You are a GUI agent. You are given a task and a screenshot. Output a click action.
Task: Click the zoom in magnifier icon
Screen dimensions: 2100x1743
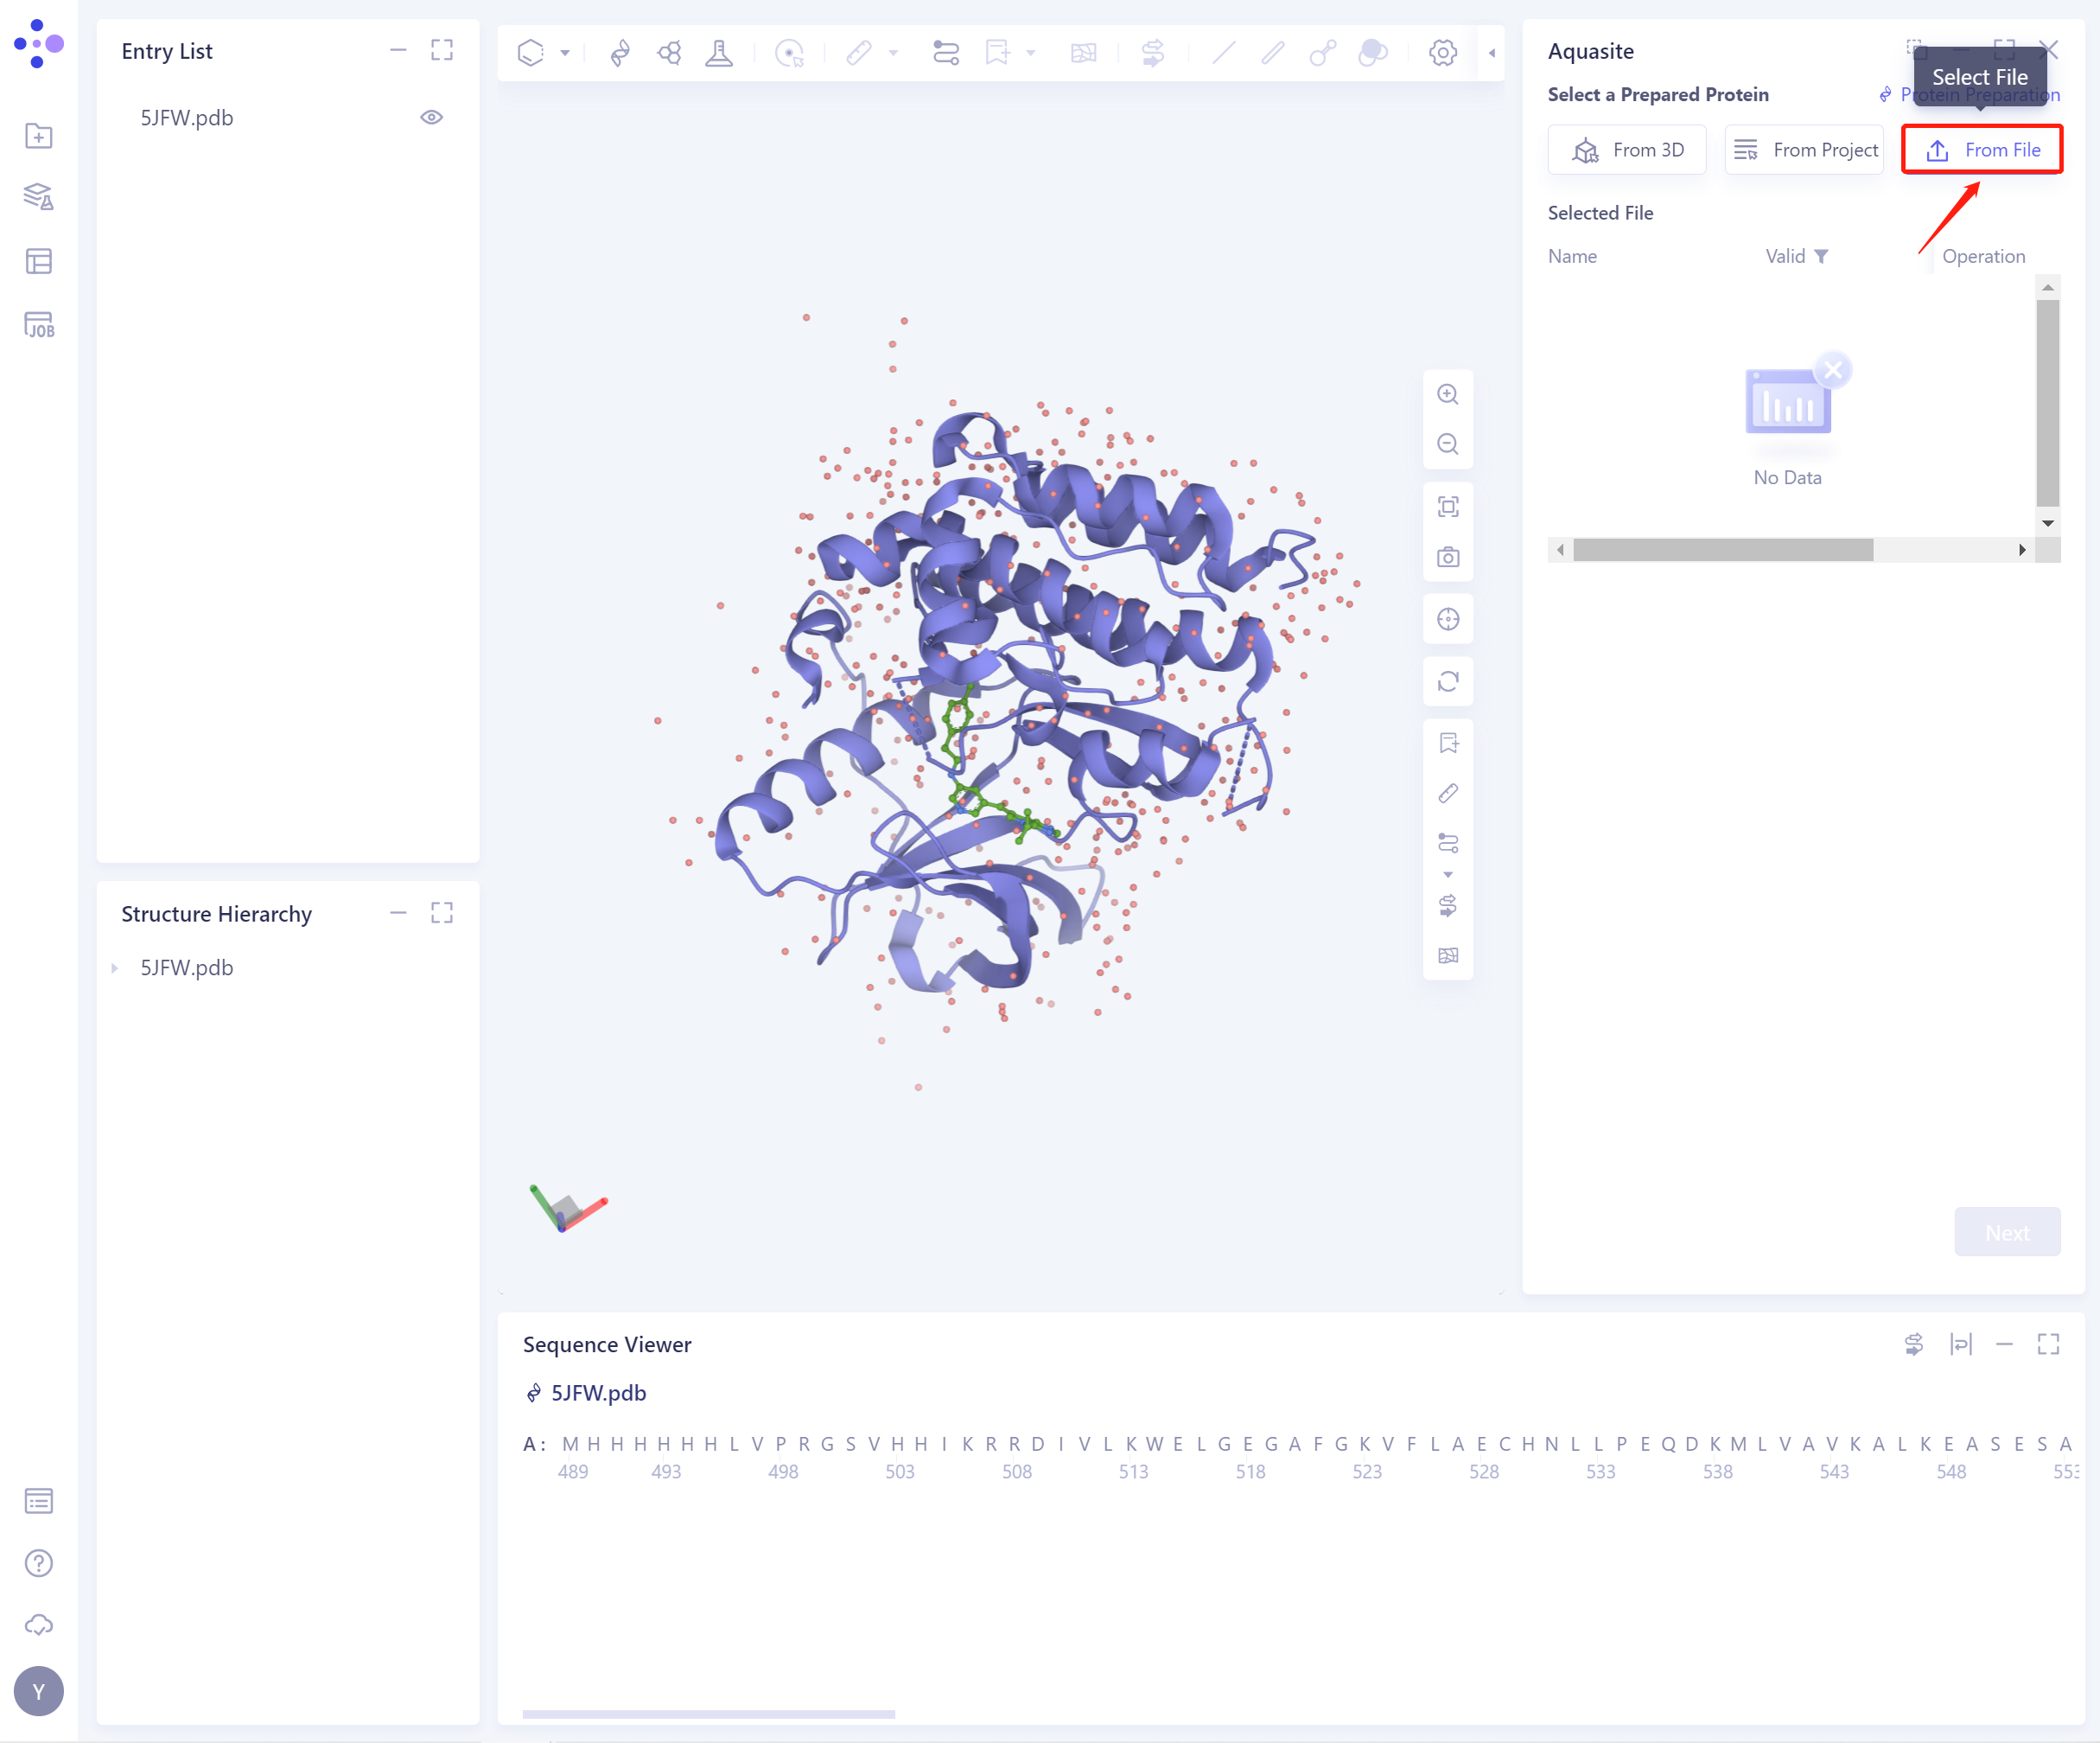1447,394
